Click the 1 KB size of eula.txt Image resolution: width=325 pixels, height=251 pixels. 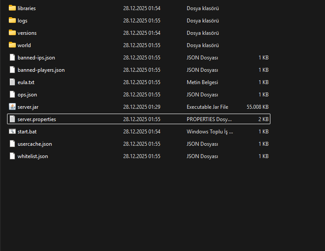coord(263,82)
